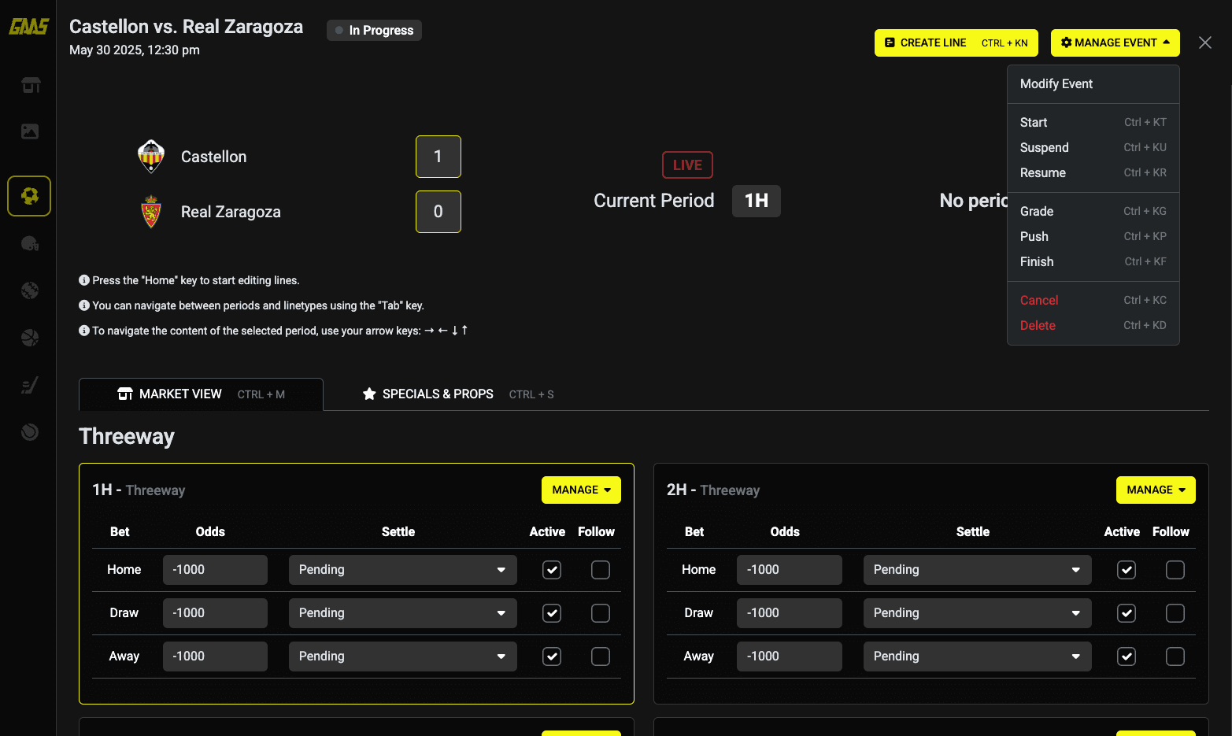Select the hockey stick sport icon
Image resolution: width=1232 pixels, height=736 pixels.
(x=30, y=385)
